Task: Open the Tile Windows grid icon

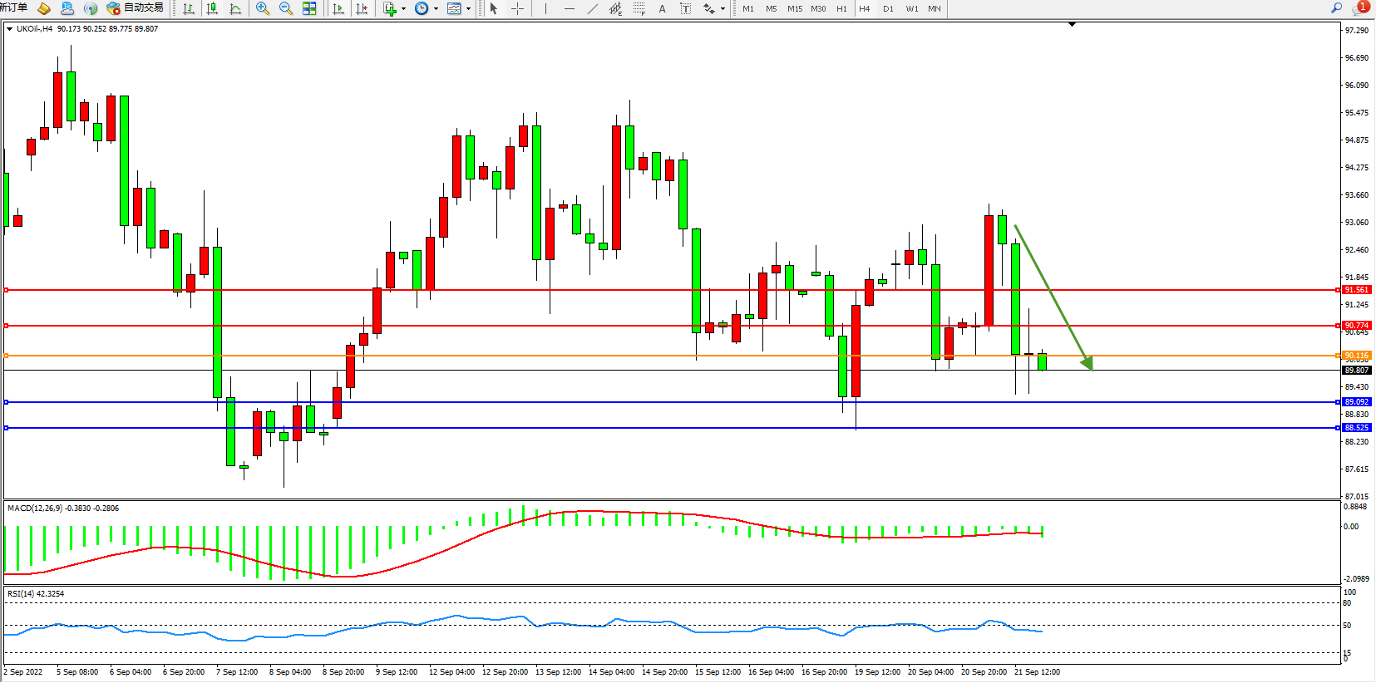Action: pos(309,8)
